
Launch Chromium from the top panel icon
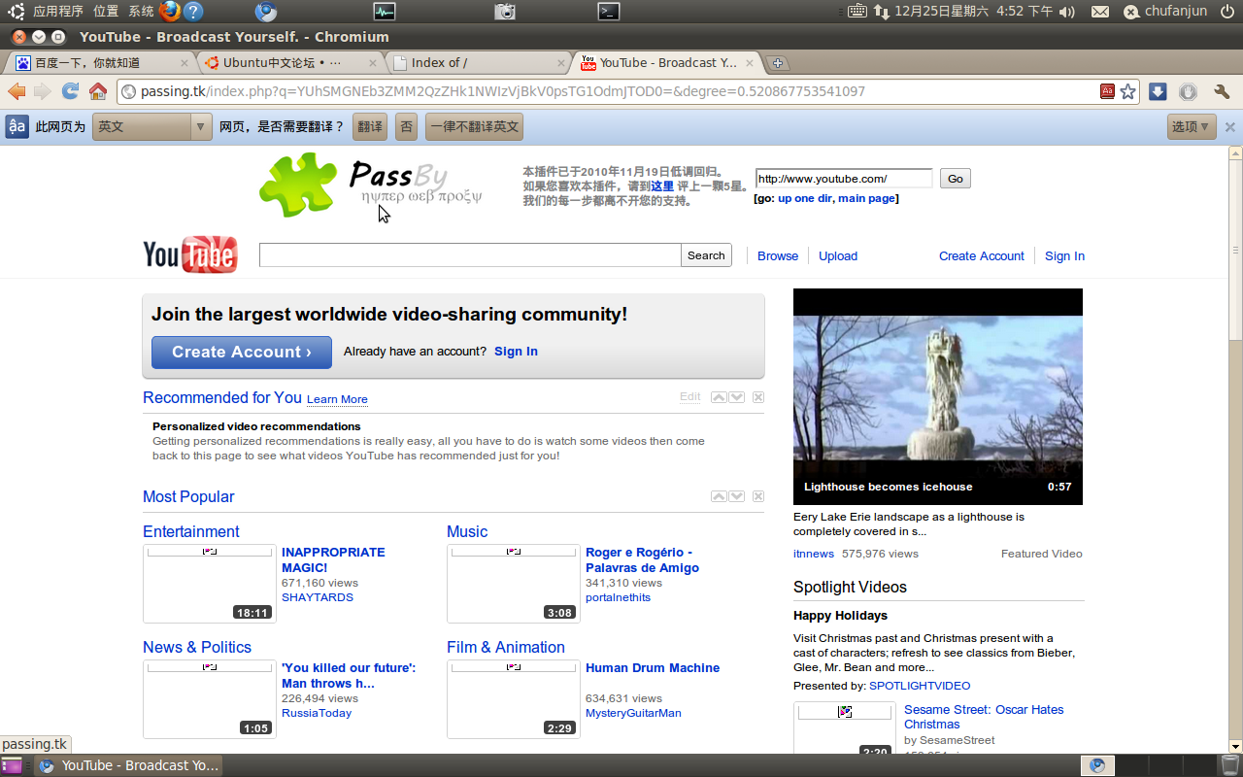(x=265, y=11)
